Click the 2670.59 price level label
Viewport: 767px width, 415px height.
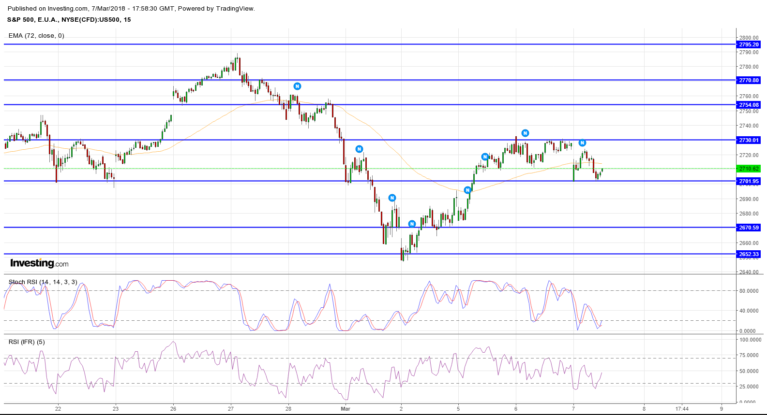pyautogui.click(x=749, y=228)
